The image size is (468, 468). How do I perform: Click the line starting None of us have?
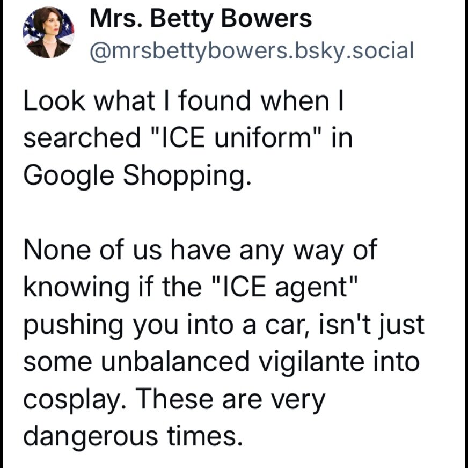[x=201, y=250]
